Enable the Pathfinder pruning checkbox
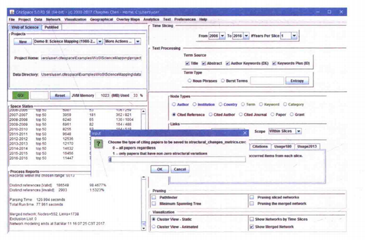This screenshot has height=240, width=365. click(155, 197)
